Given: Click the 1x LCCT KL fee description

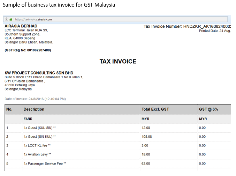Looking at the screenshot, I should click(x=37, y=145).
